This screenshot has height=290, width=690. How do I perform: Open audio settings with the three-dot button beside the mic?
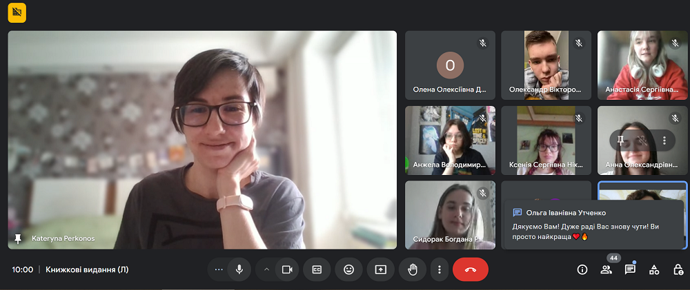pyautogui.click(x=219, y=269)
